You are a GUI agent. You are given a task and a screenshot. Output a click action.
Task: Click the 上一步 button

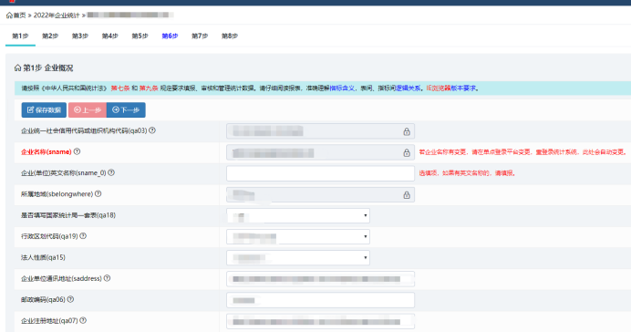coord(88,109)
